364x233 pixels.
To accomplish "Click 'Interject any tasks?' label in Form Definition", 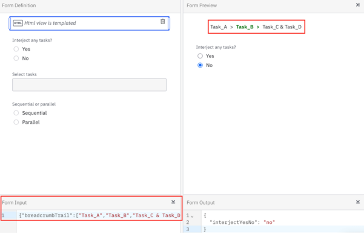I will click(x=32, y=40).
